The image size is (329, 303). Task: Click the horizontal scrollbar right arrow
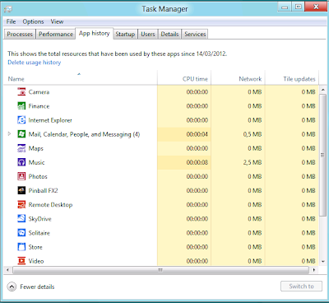click(x=314, y=270)
